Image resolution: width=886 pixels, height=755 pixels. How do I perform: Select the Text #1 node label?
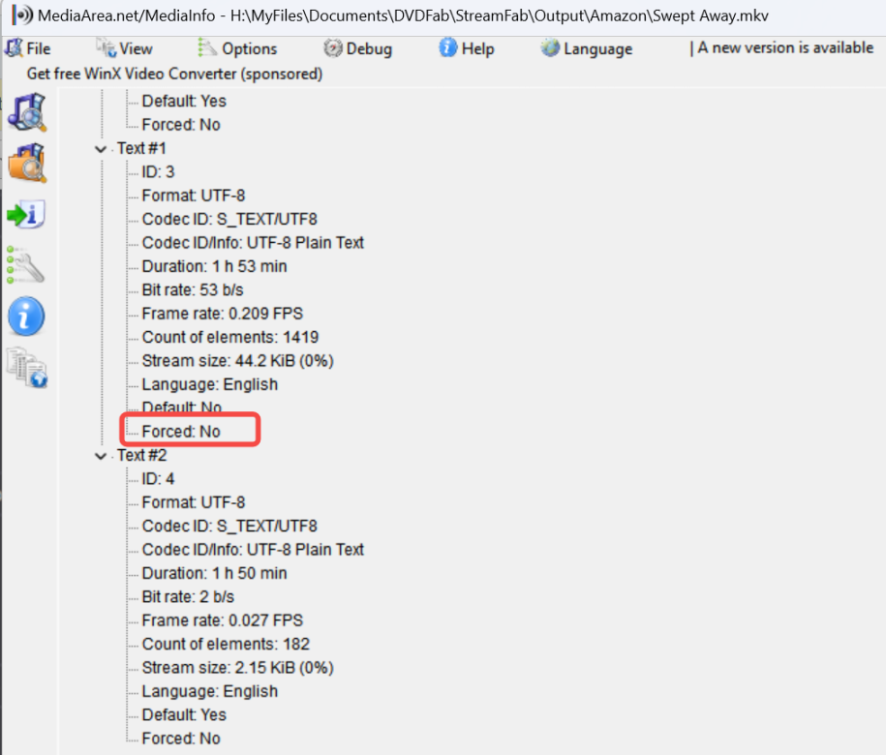point(141,148)
